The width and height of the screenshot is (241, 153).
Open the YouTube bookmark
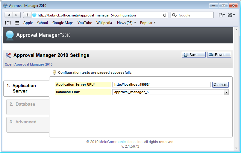pyautogui.click(x=85, y=23)
